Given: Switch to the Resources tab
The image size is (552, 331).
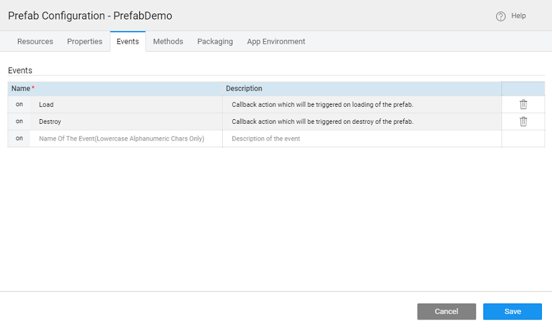Looking at the screenshot, I should coord(35,42).
